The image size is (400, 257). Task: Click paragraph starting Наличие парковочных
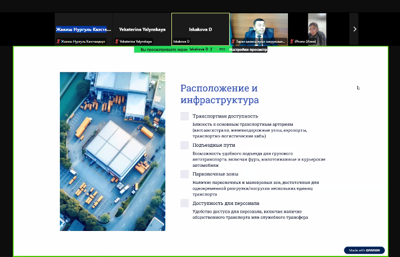[x=256, y=188]
